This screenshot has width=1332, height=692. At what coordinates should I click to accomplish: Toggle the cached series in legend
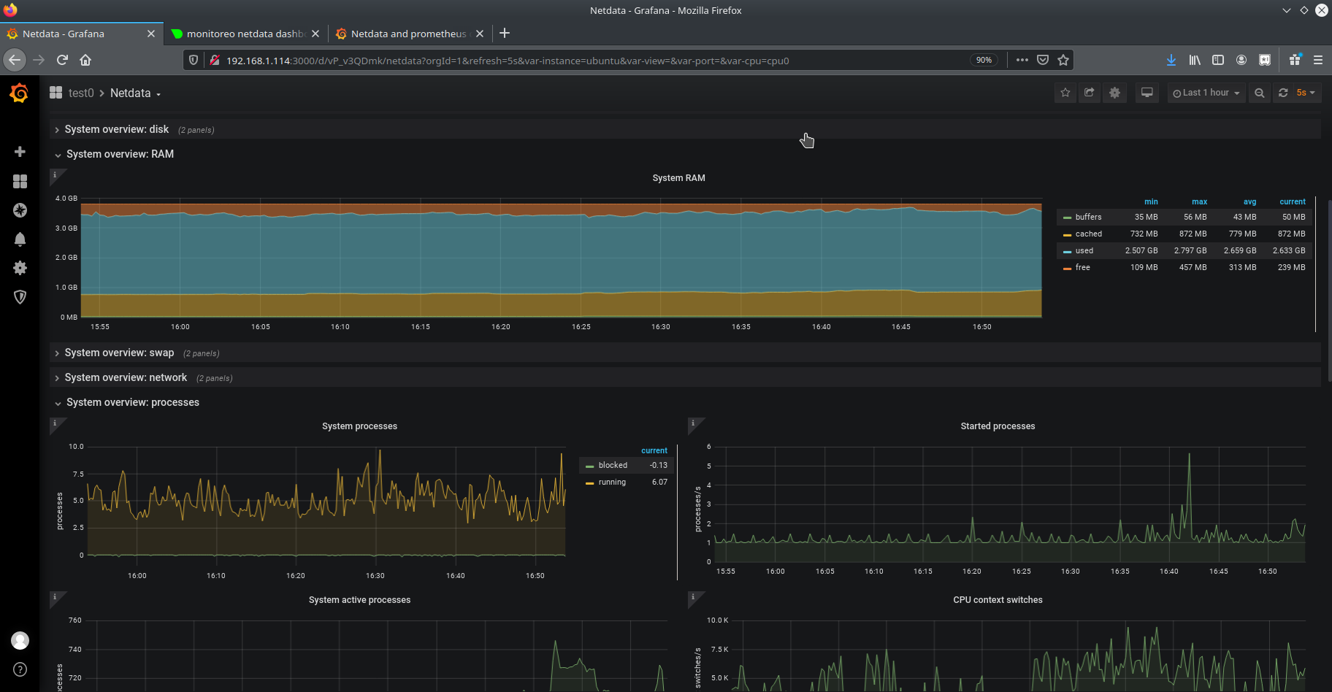(1088, 234)
